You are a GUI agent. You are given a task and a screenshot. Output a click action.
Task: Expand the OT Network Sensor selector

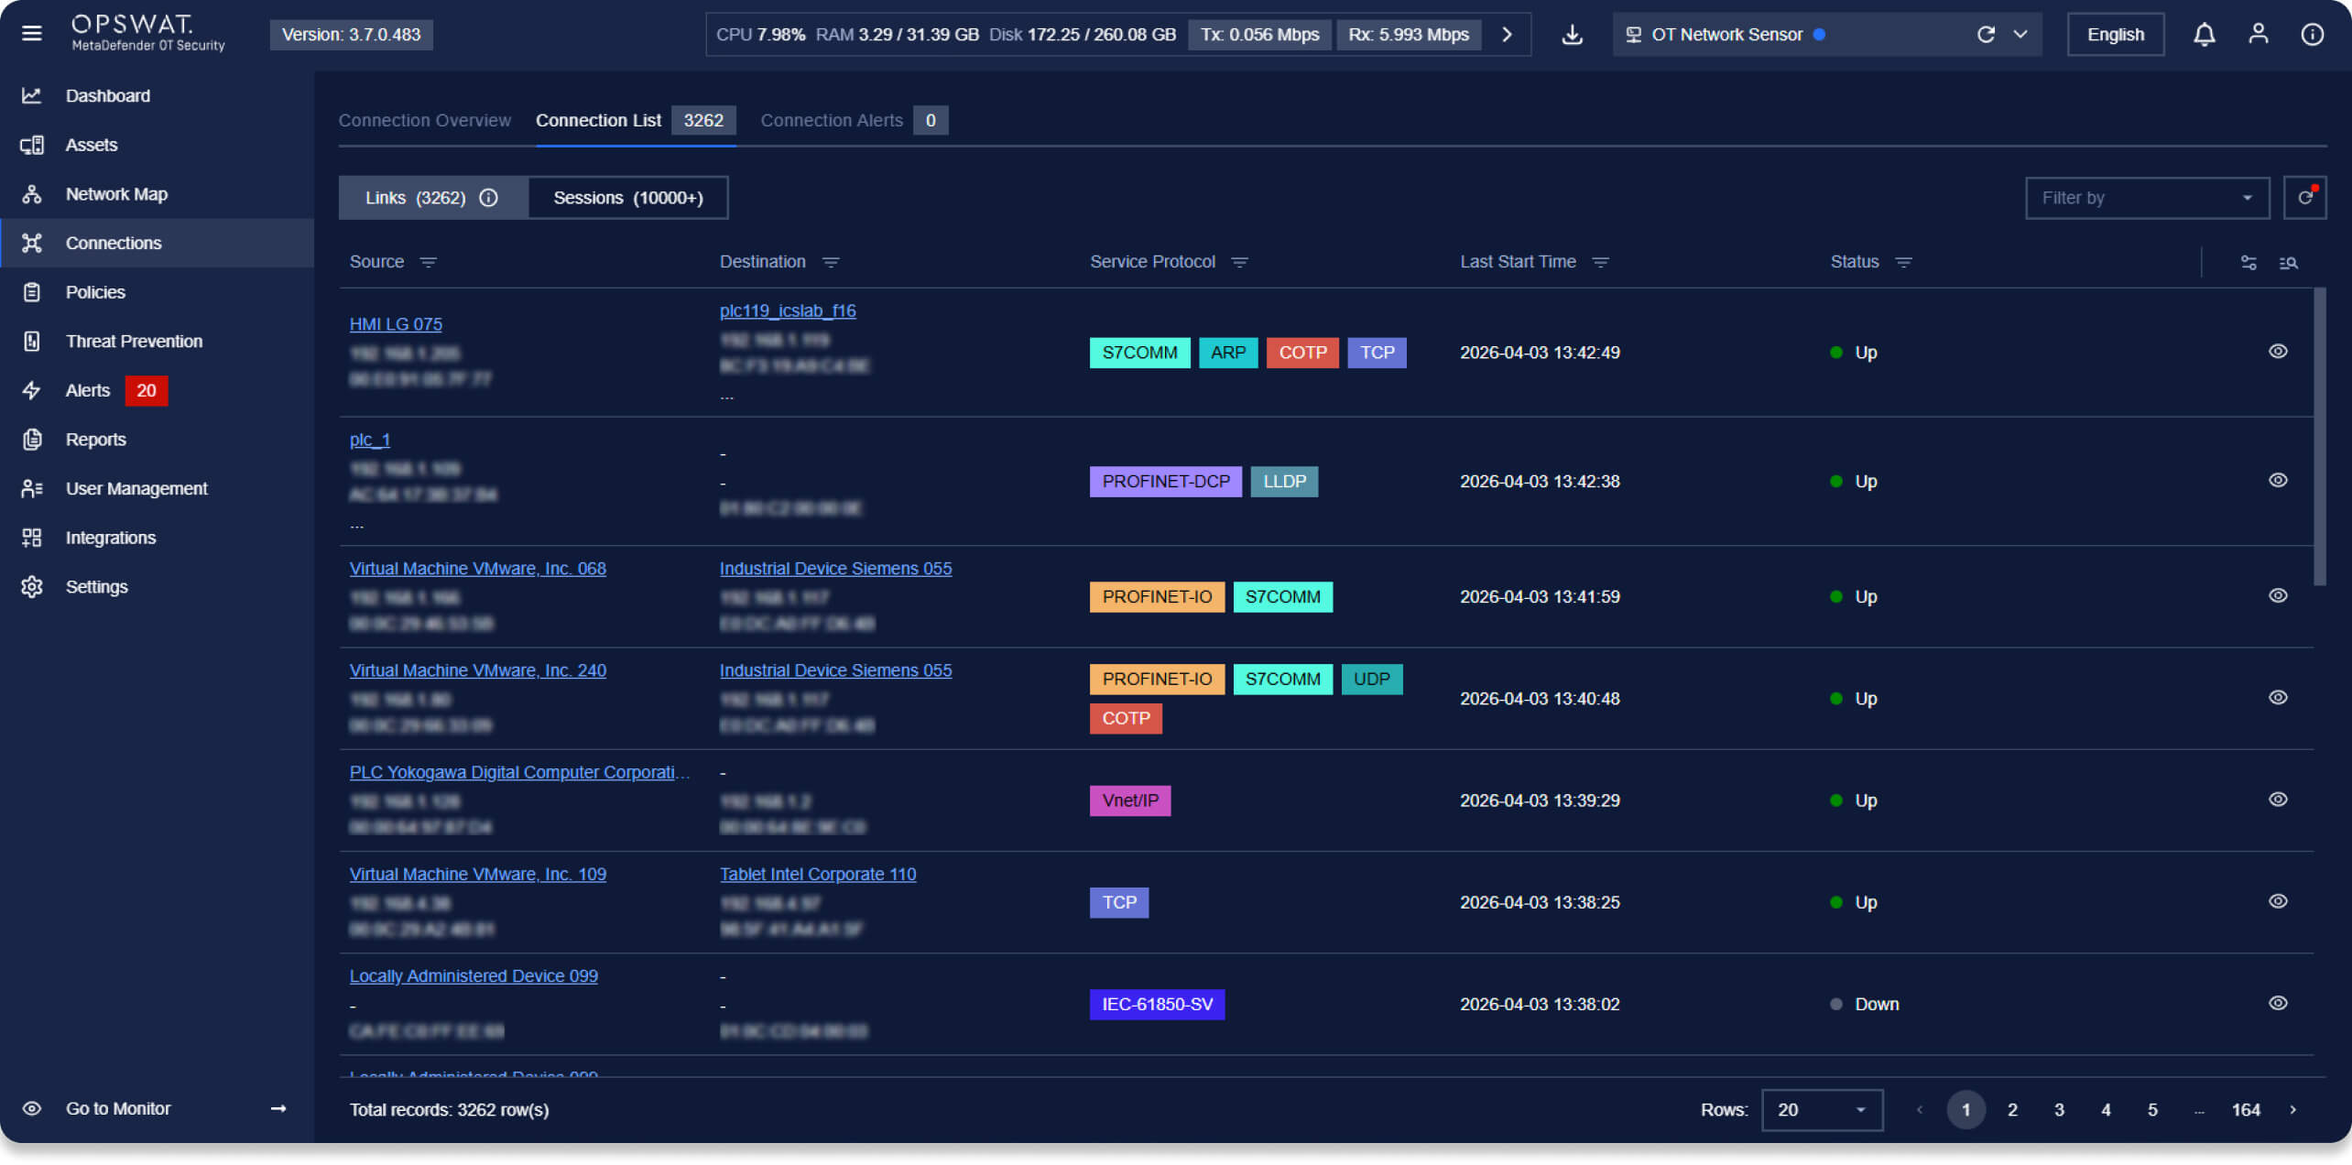click(x=2020, y=35)
